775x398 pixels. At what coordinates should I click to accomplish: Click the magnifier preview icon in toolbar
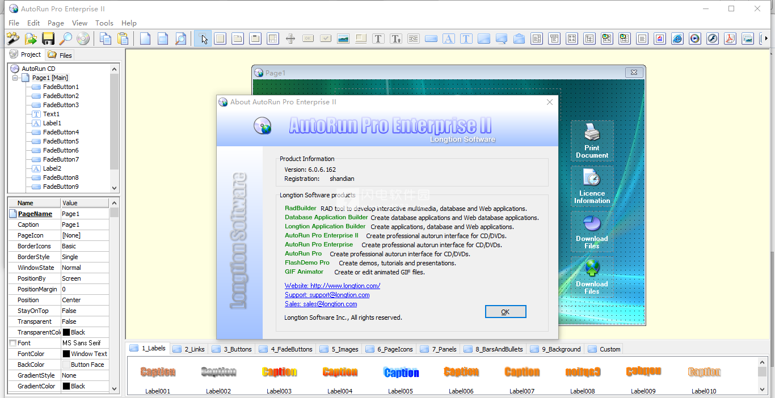66,39
